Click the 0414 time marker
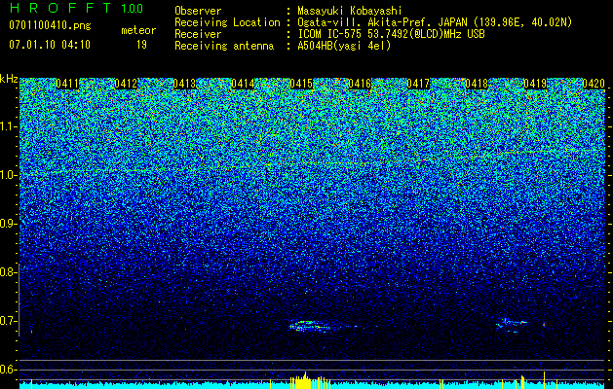The width and height of the screenshot is (613, 389). [243, 84]
